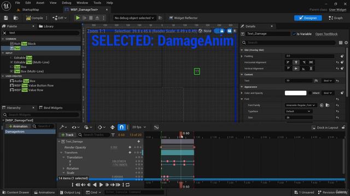Compile the widget blueprint
Viewport: 350px width, 196px height.
tap(34, 18)
